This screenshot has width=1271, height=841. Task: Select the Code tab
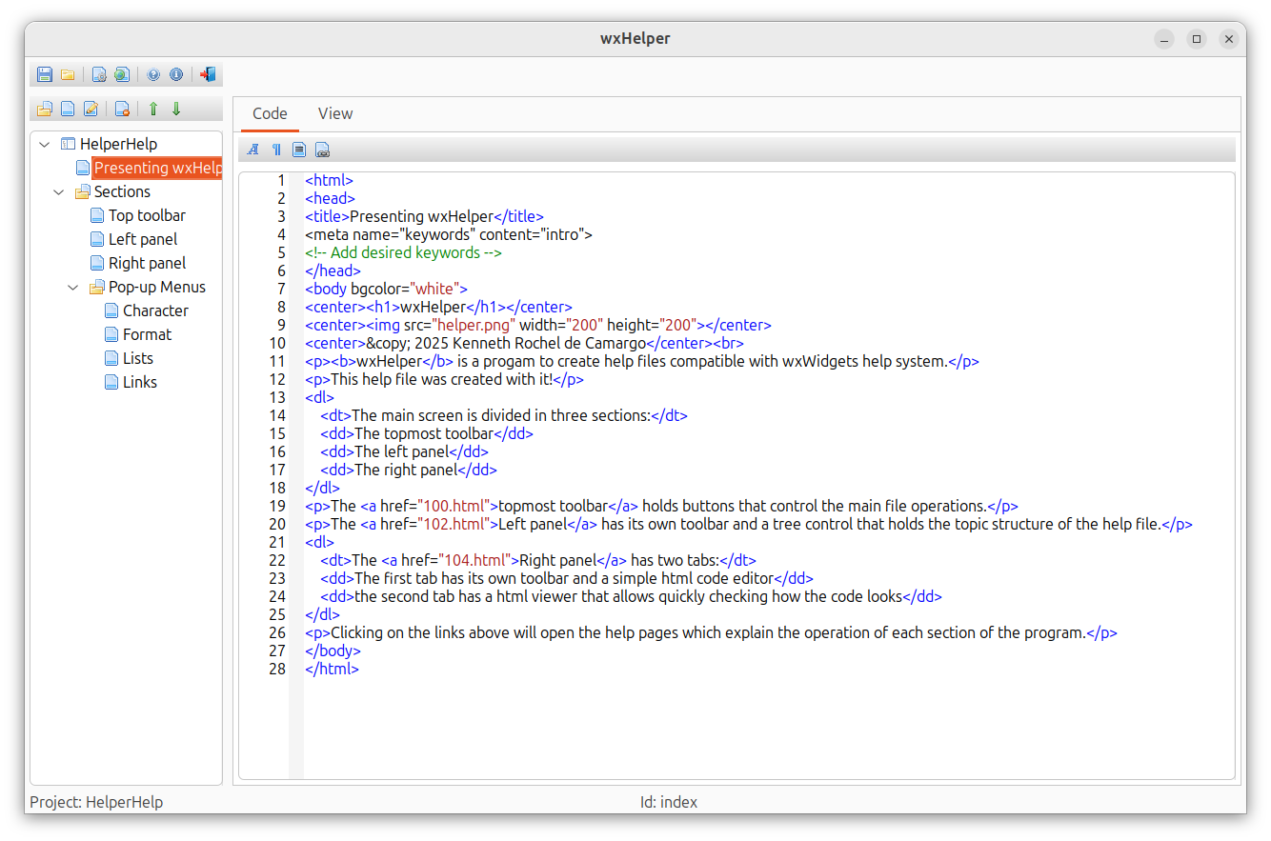[270, 113]
